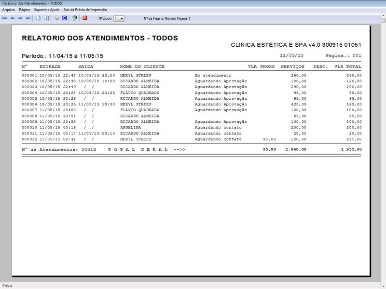The height and width of the screenshot is (289, 386).
Task: Click MERYL STREEP in row 000006
Action: (x=136, y=105)
